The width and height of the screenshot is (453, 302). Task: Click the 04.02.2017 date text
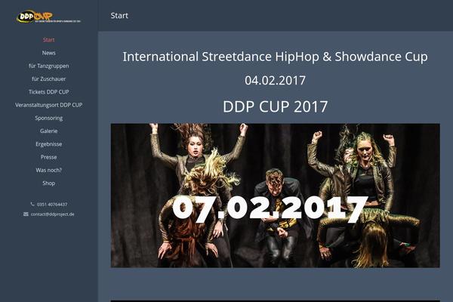point(275,80)
